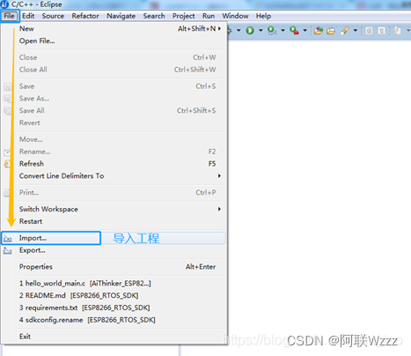Open Properties from the File menu

point(121,267)
